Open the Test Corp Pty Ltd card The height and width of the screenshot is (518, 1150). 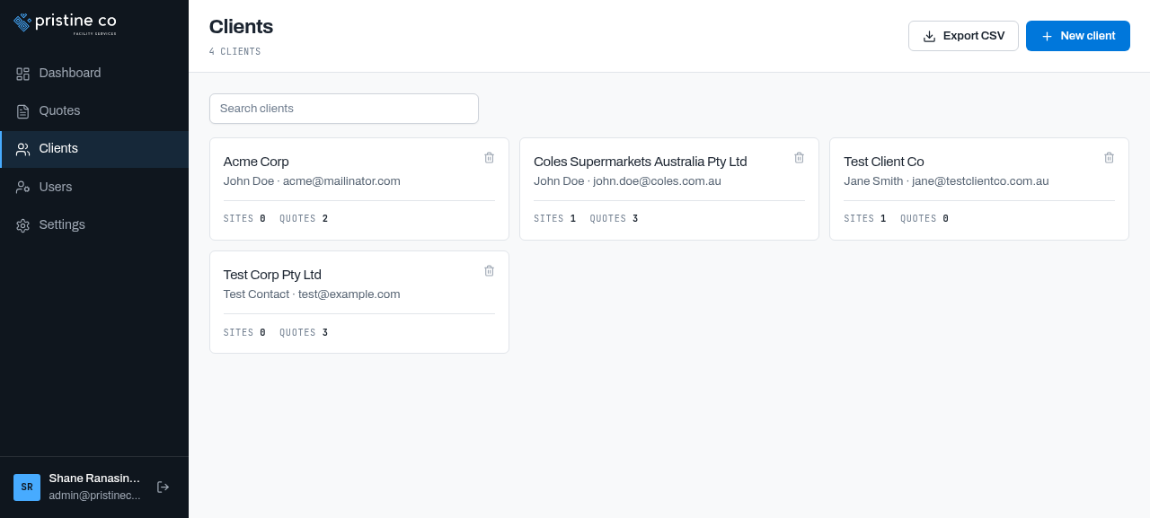coord(359,303)
